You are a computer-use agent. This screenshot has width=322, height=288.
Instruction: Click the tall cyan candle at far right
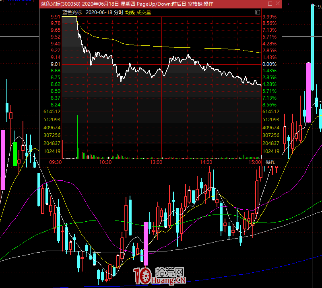313,47
